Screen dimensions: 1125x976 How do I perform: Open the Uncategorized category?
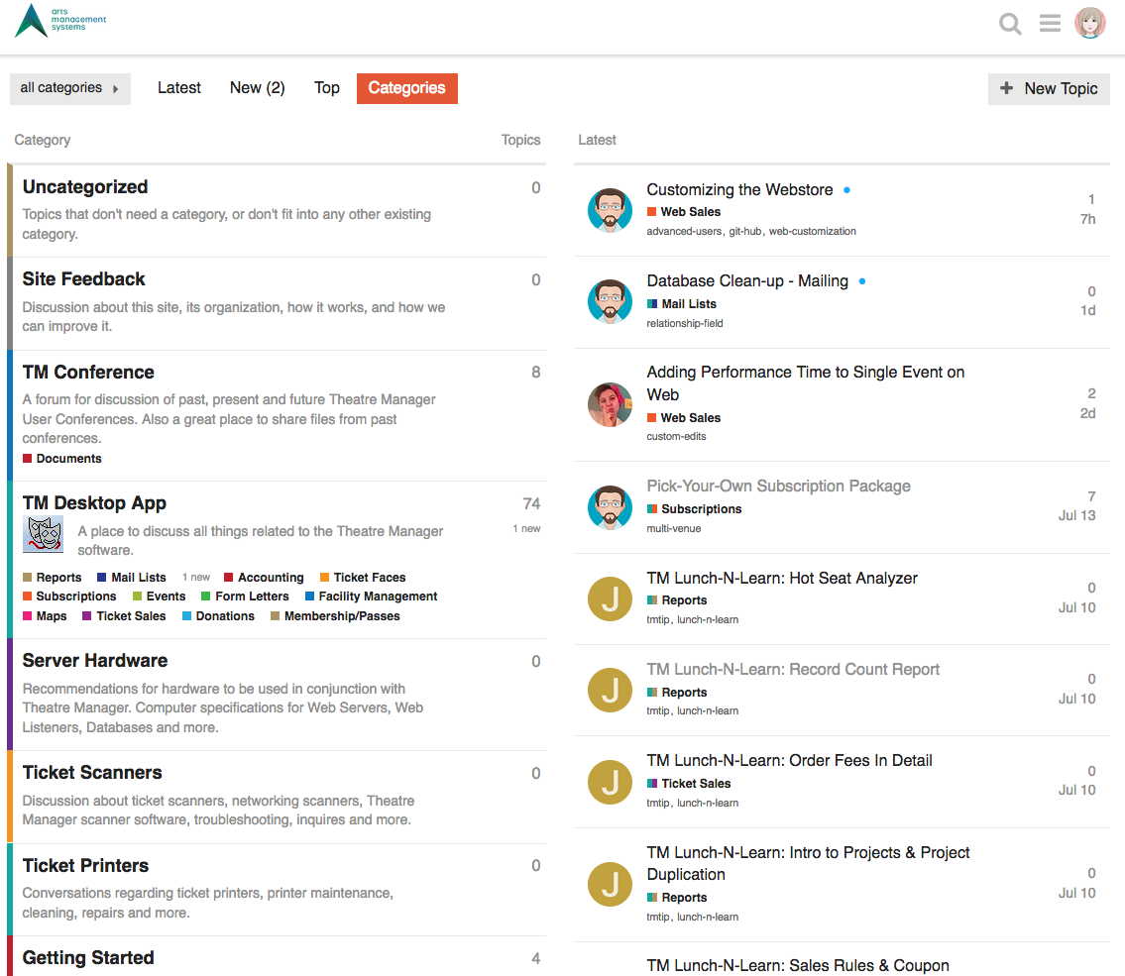(85, 187)
